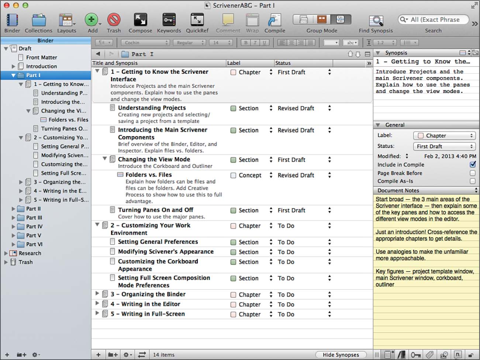Viewport: 480px width, 360px height.
Task: Open inspector references books icon
Action: pyautogui.click(x=402, y=355)
